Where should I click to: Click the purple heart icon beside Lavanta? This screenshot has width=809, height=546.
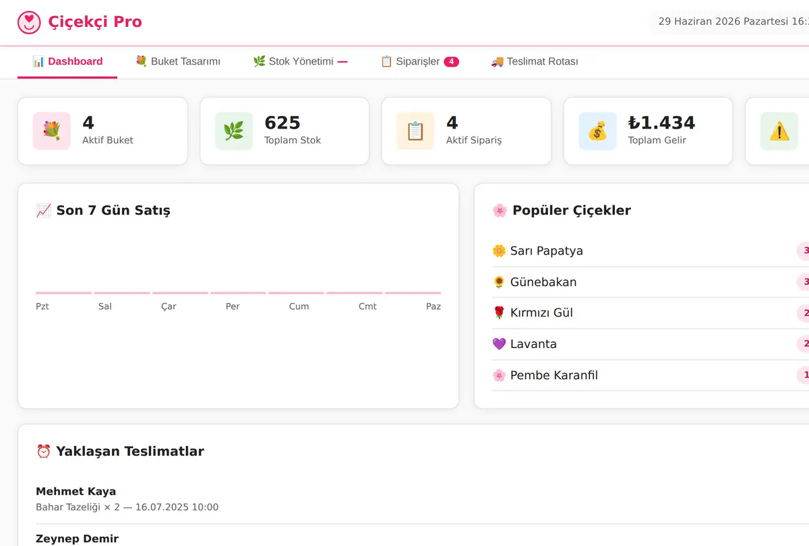(x=499, y=344)
